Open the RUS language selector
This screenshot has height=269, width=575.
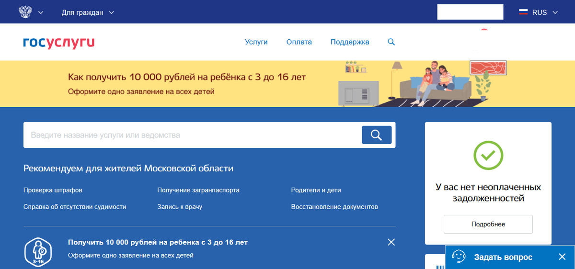tap(539, 12)
